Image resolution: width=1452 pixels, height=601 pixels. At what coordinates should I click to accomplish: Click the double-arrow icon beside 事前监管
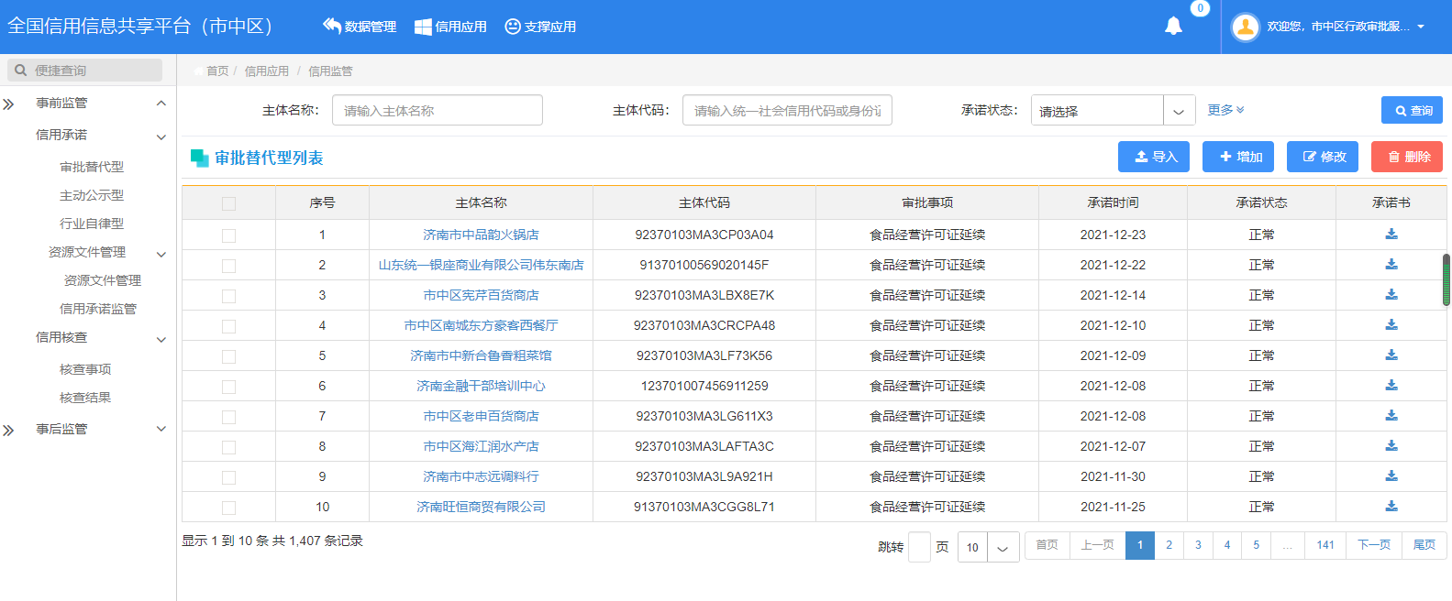(8, 104)
